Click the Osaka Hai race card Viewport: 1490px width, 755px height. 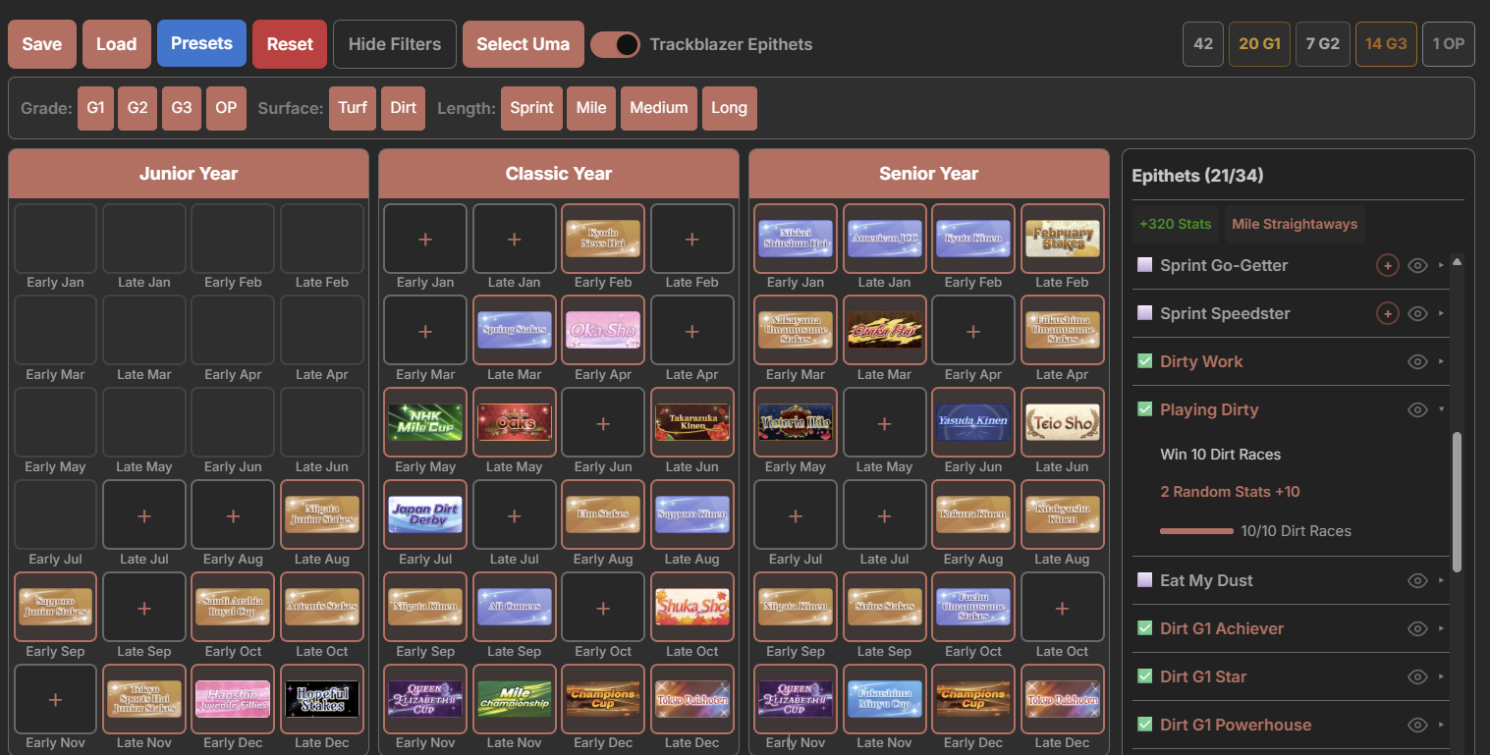tap(885, 330)
